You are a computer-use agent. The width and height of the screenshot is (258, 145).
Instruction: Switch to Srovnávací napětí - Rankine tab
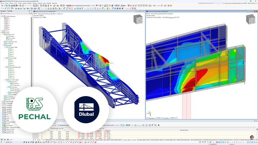pos(157,140)
